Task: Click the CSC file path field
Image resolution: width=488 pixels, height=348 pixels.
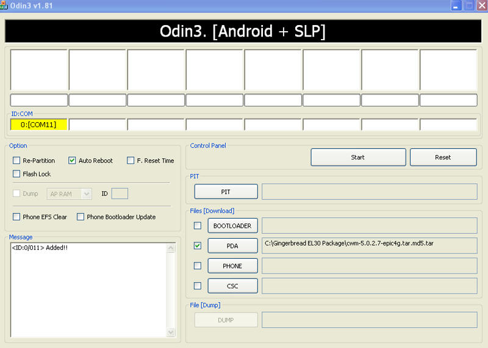Action: point(370,286)
